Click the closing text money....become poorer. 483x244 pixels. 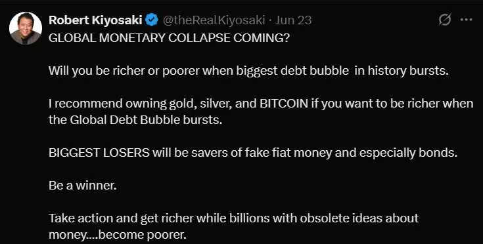118,235
